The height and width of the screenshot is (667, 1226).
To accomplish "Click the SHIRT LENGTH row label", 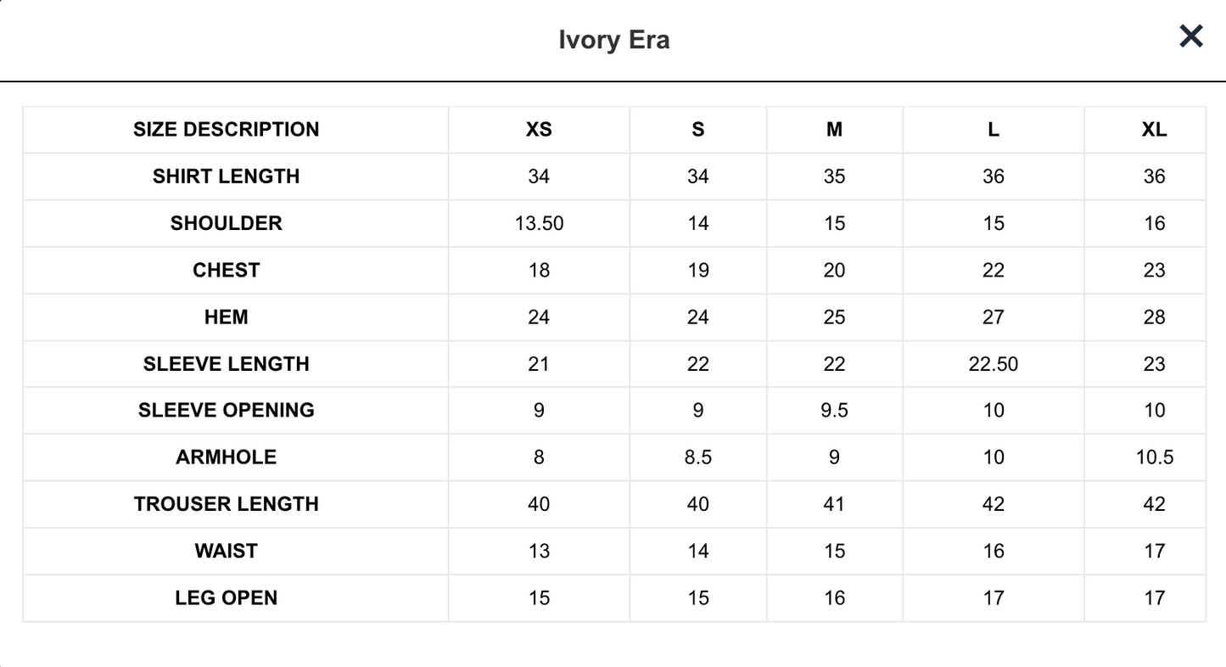I will pos(227,177).
